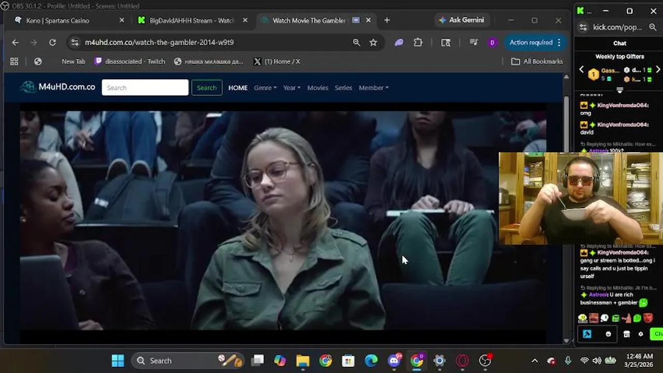Screen dimensions: 663x373
Task: Open the Chrome three-dot menu beside Action required
Action: (x=559, y=42)
